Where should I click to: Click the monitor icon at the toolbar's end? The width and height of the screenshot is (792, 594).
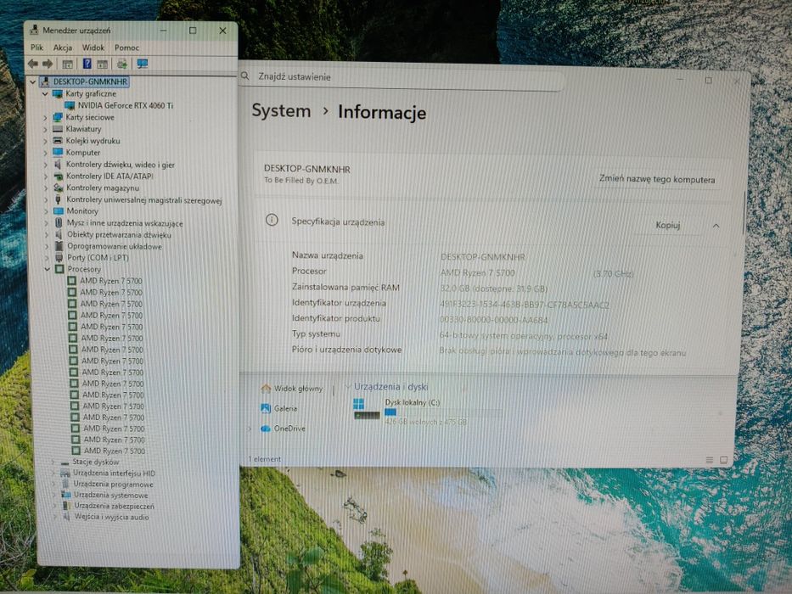pos(143,64)
